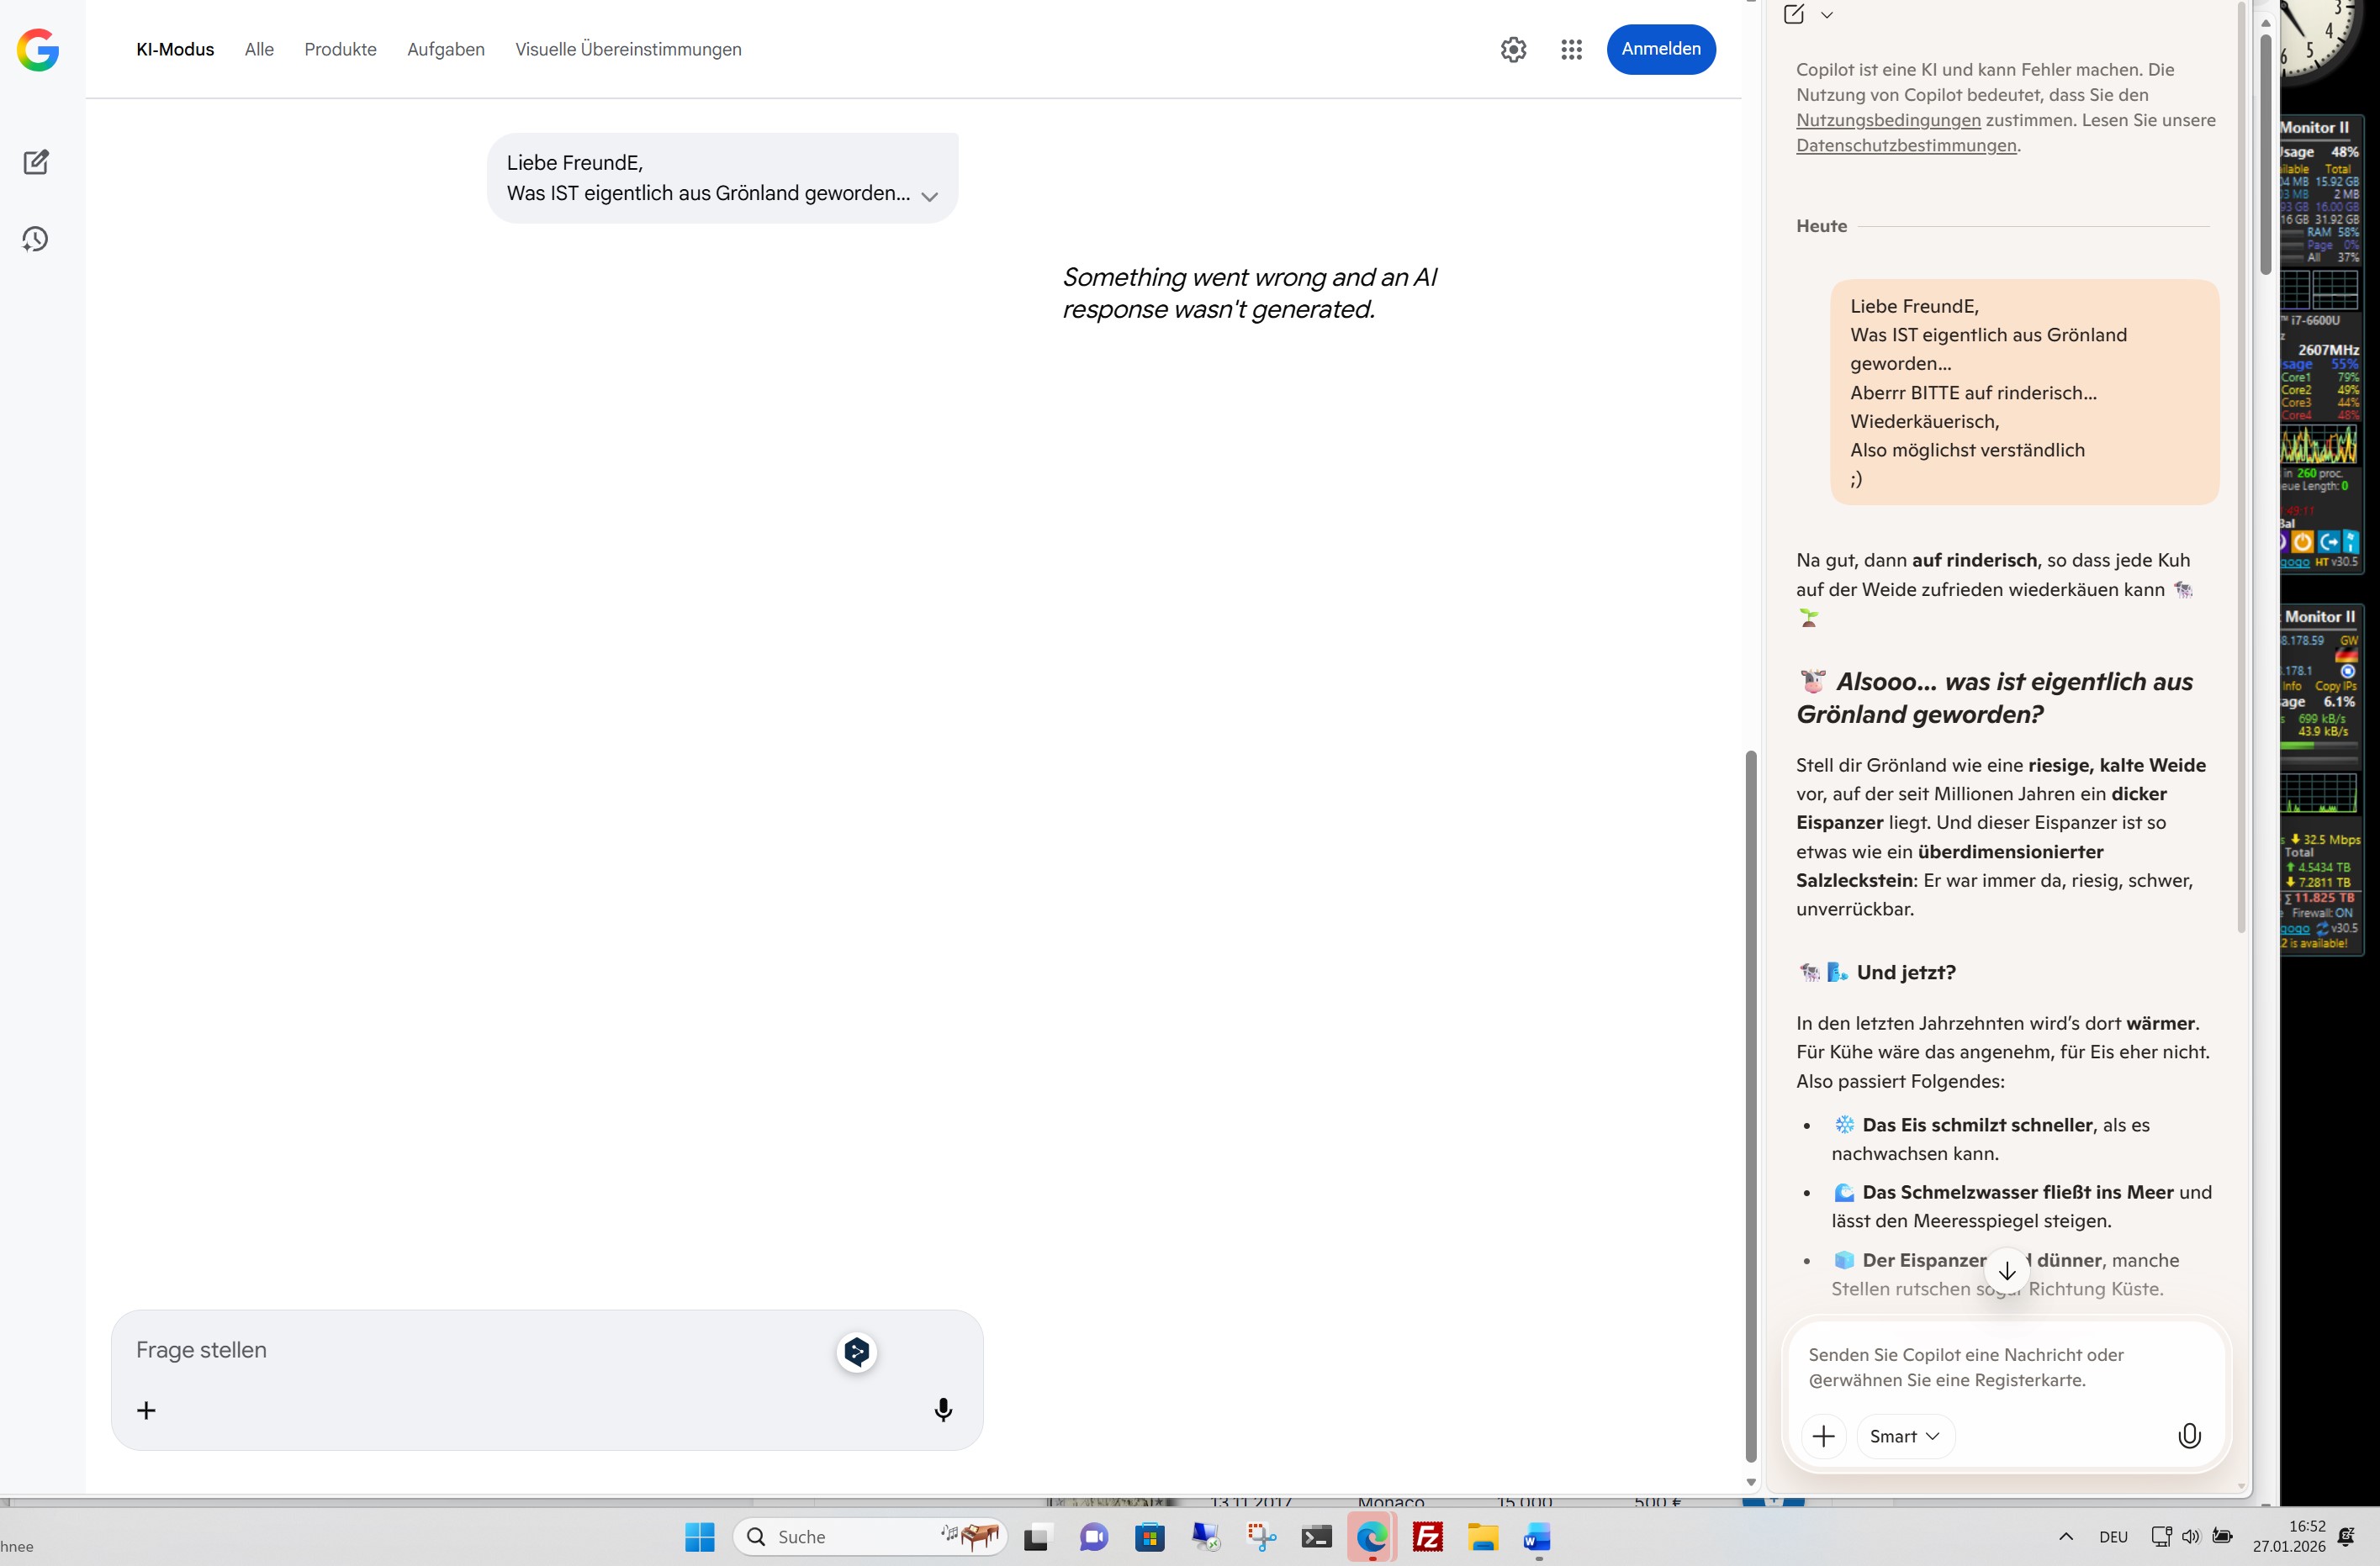Expand the collapsed Grönland query bubble

tap(929, 197)
